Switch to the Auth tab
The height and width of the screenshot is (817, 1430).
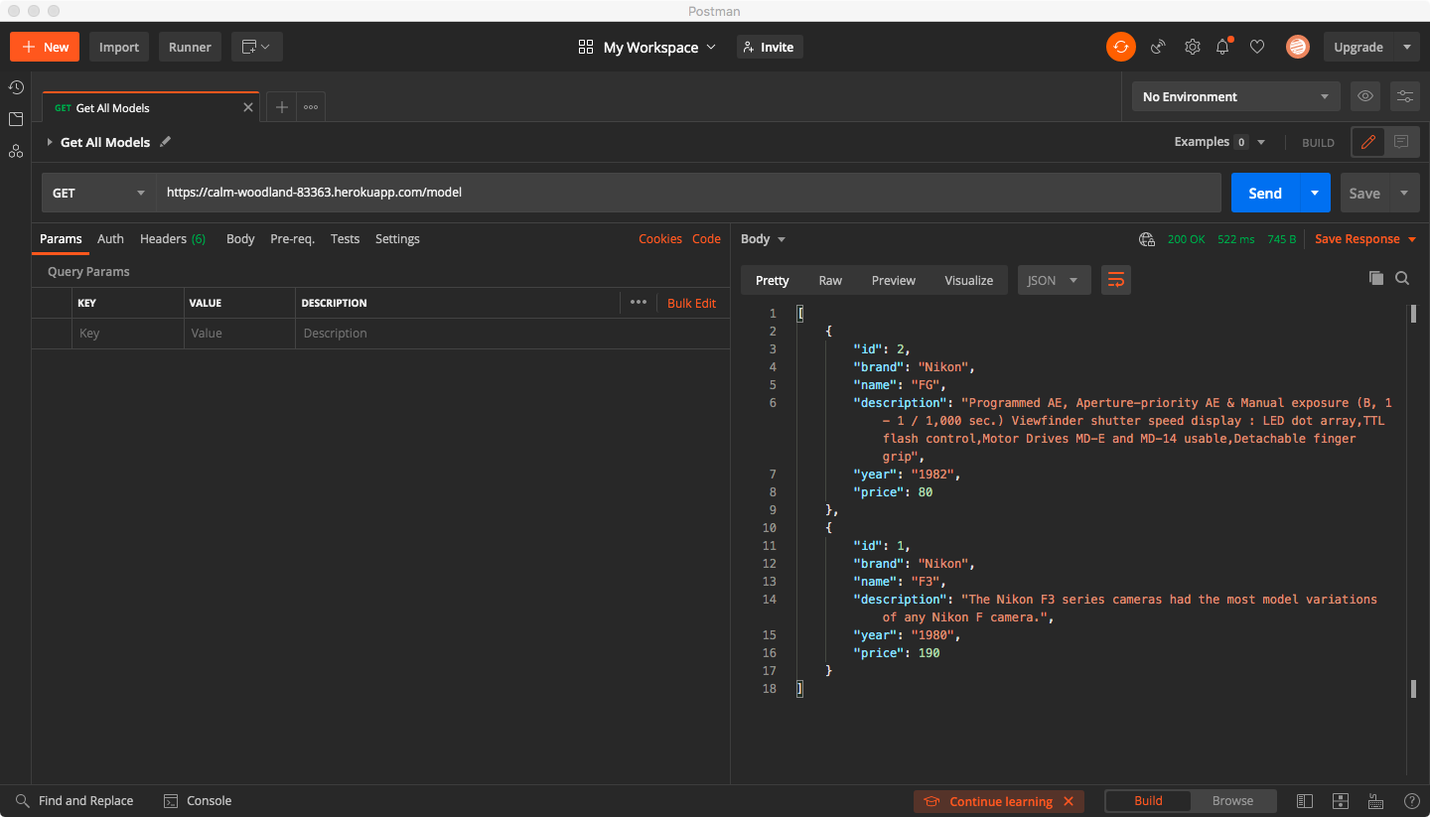[x=110, y=239]
